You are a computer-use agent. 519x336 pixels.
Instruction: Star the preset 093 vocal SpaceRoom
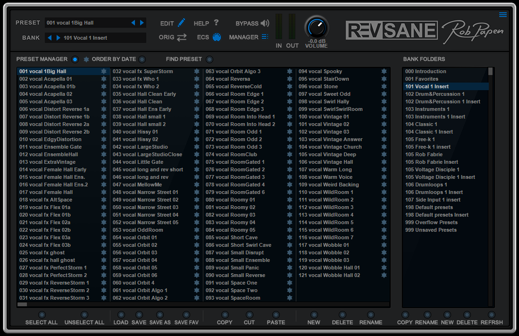[x=290, y=298]
